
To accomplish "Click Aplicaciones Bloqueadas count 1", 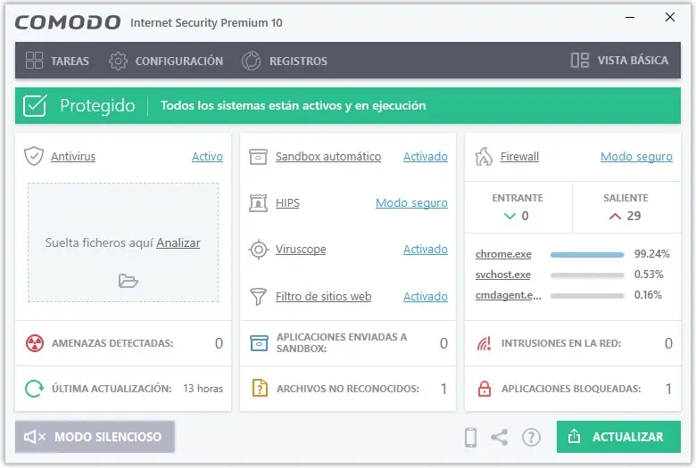I will (x=668, y=389).
